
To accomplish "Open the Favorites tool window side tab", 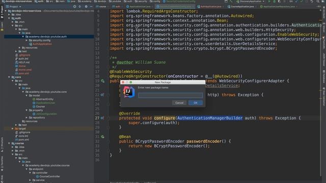I will tap(2, 164).
